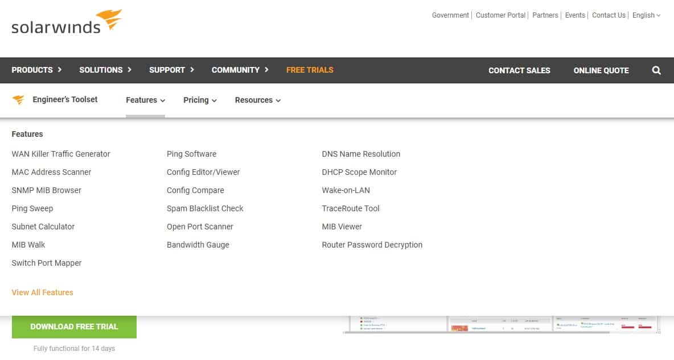Click Contact Us in the header
The height and width of the screenshot is (360, 674).
tap(609, 15)
